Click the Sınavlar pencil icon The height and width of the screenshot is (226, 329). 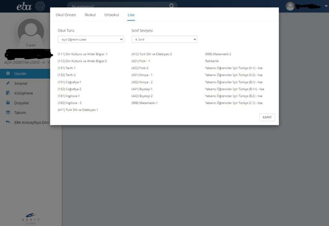coord(8,83)
